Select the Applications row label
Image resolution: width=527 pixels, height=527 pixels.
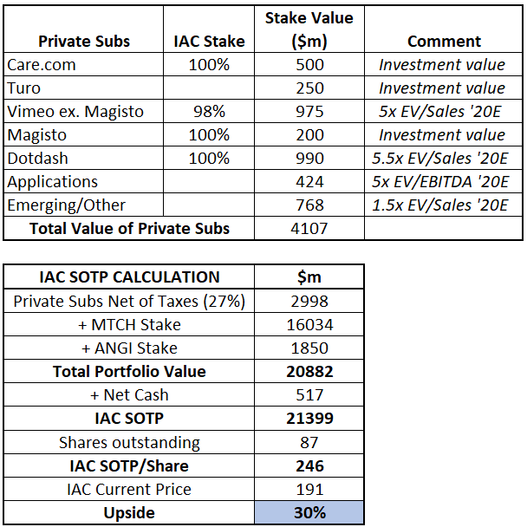pyautogui.click(x=52, y=181)
